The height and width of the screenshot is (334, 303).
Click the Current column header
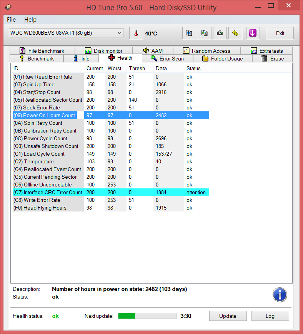pyautogui.click(x=95, y=68)
